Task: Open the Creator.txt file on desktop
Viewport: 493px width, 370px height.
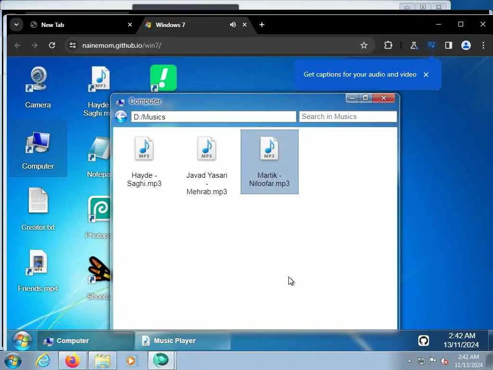Action: (x=38, y=209)
